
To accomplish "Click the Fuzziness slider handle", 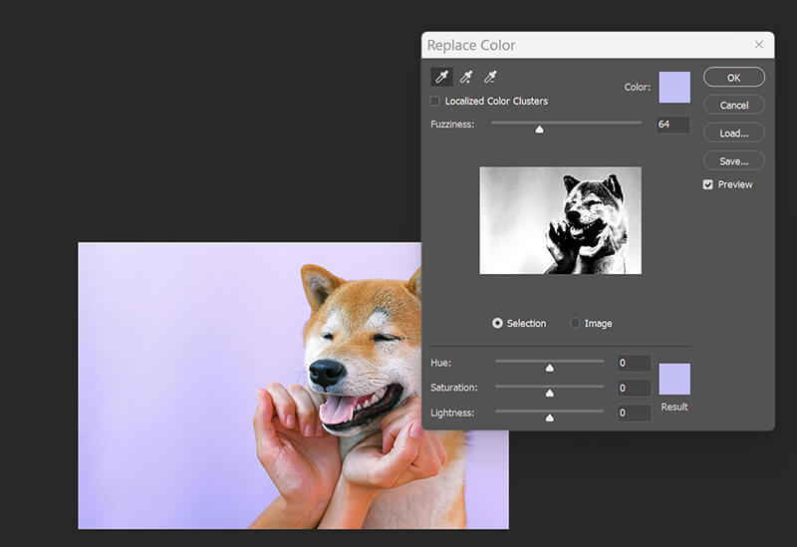I will [539, 130].
